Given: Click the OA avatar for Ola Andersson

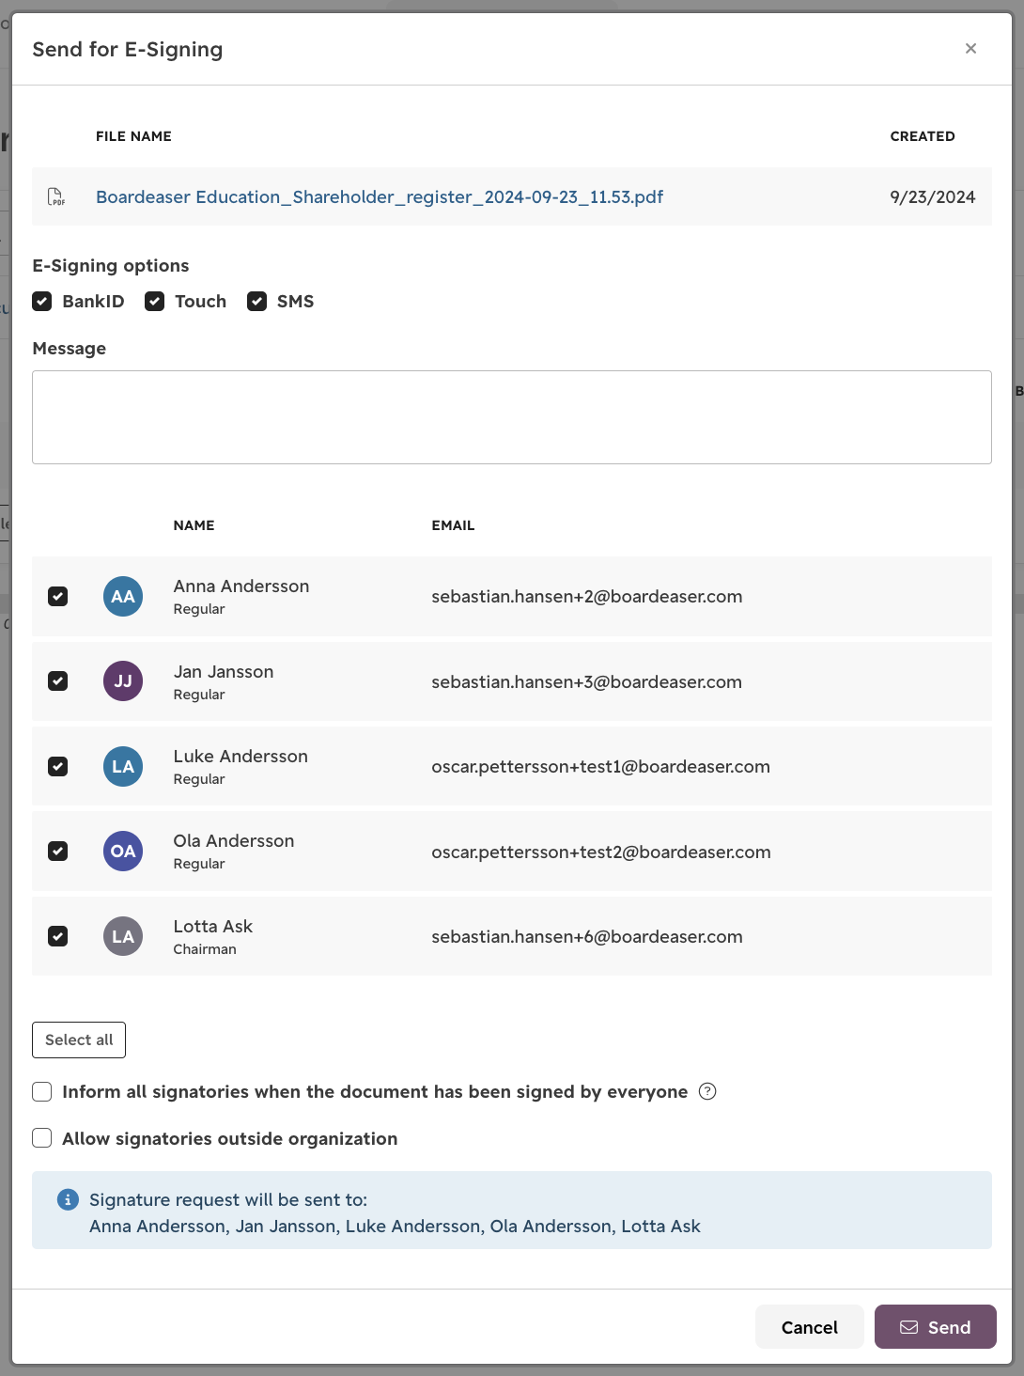Looking at the screenshot, I should click(123, 852).
